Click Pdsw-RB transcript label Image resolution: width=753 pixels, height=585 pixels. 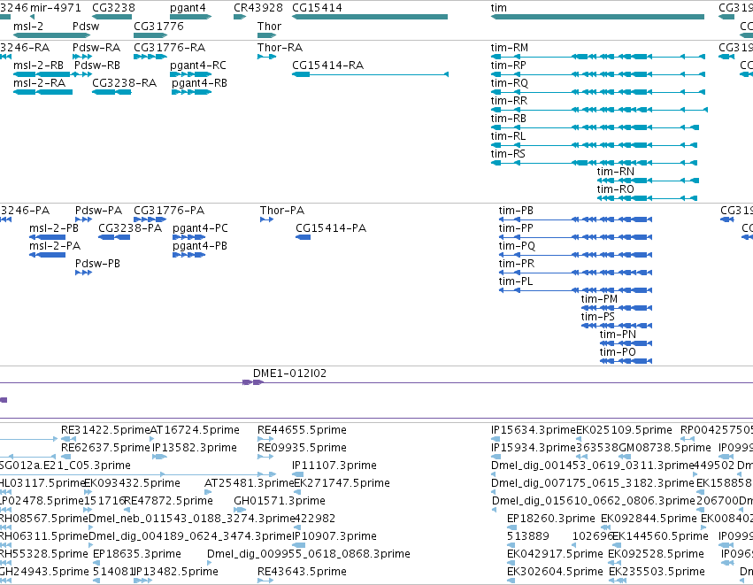tap(97, 65)
